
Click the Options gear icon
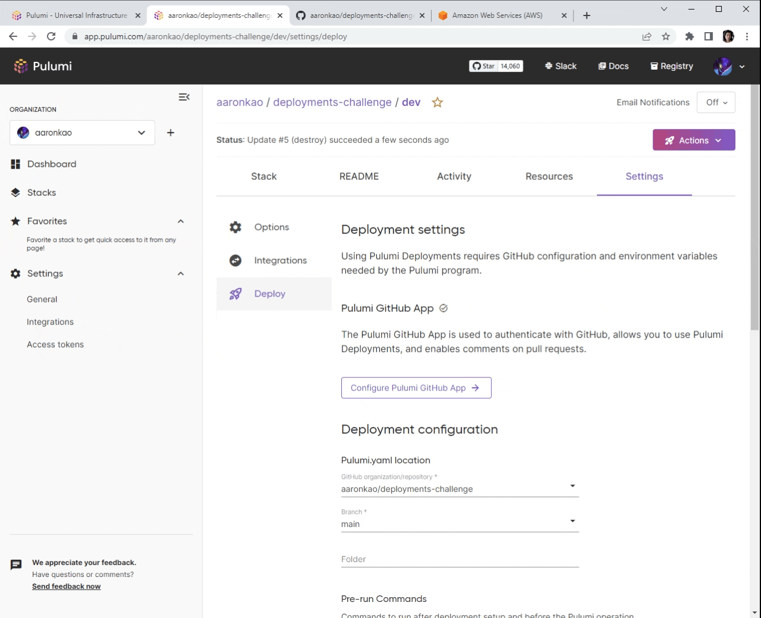pyautogui.click(x=235, y=227)
